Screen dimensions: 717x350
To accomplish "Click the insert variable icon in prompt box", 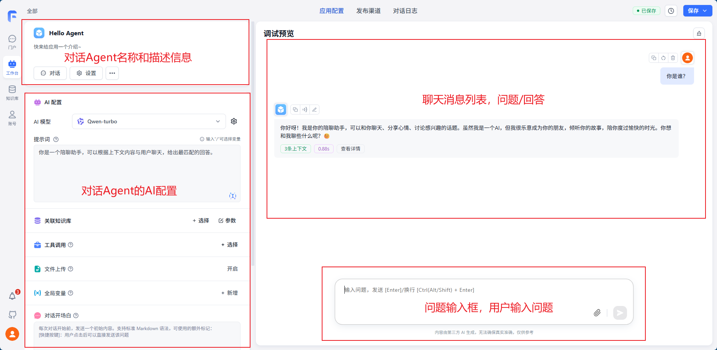I will [x=232, y=196].
